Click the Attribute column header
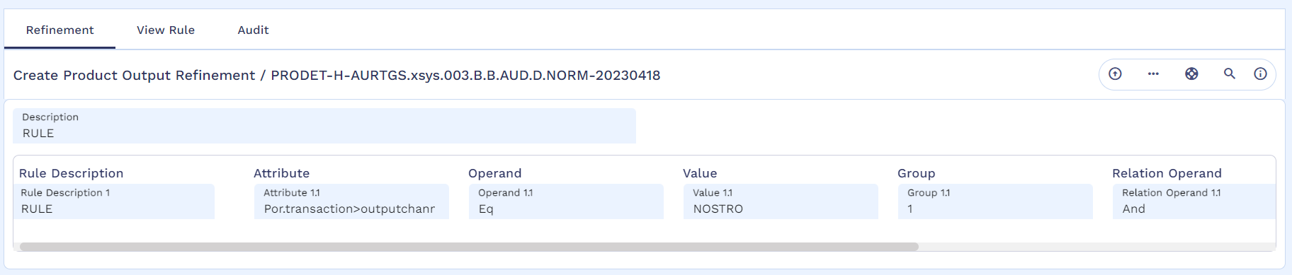This screenshot has height=275, width=1292. 281,173
